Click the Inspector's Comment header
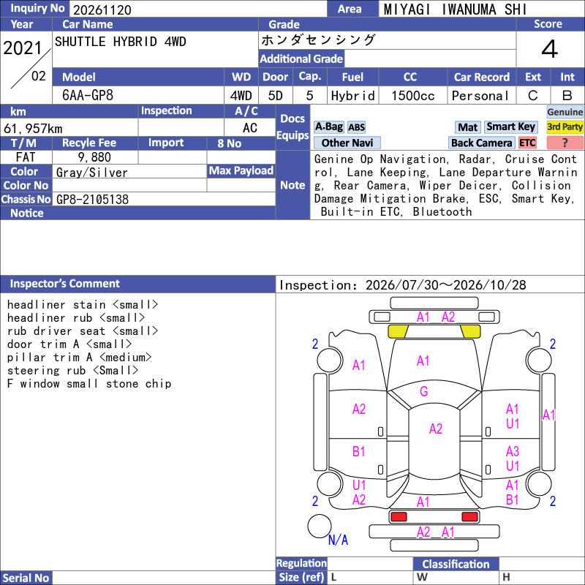585x585 pixels. click(137, 284)
